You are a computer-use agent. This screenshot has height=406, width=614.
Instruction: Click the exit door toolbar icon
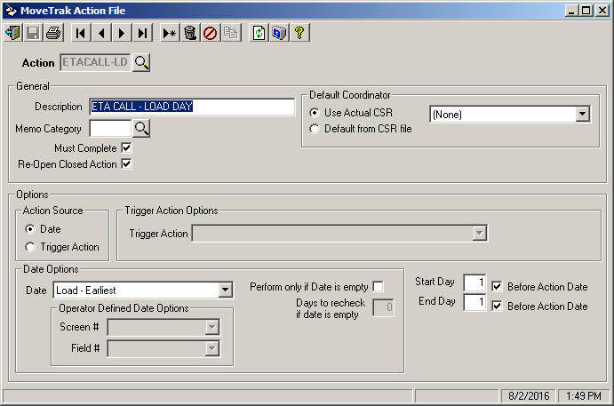(13, 33)
